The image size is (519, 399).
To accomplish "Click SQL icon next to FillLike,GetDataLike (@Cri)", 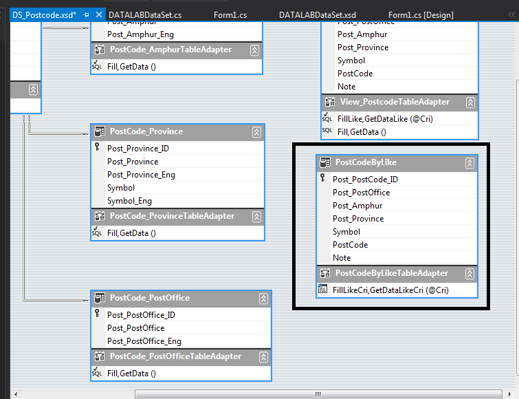I will (327, 118).
